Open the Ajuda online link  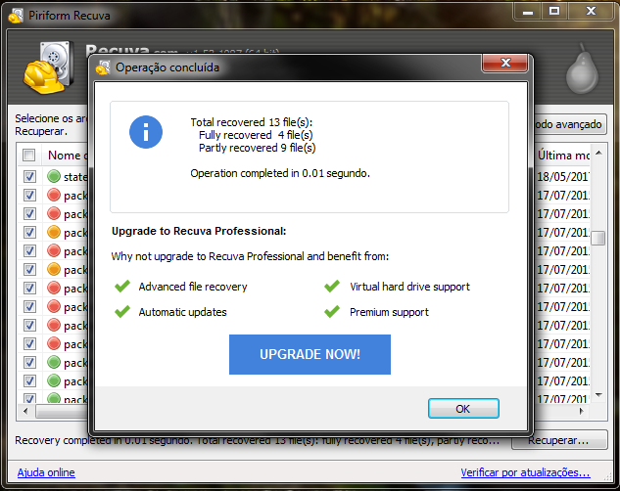click(46, 472)
